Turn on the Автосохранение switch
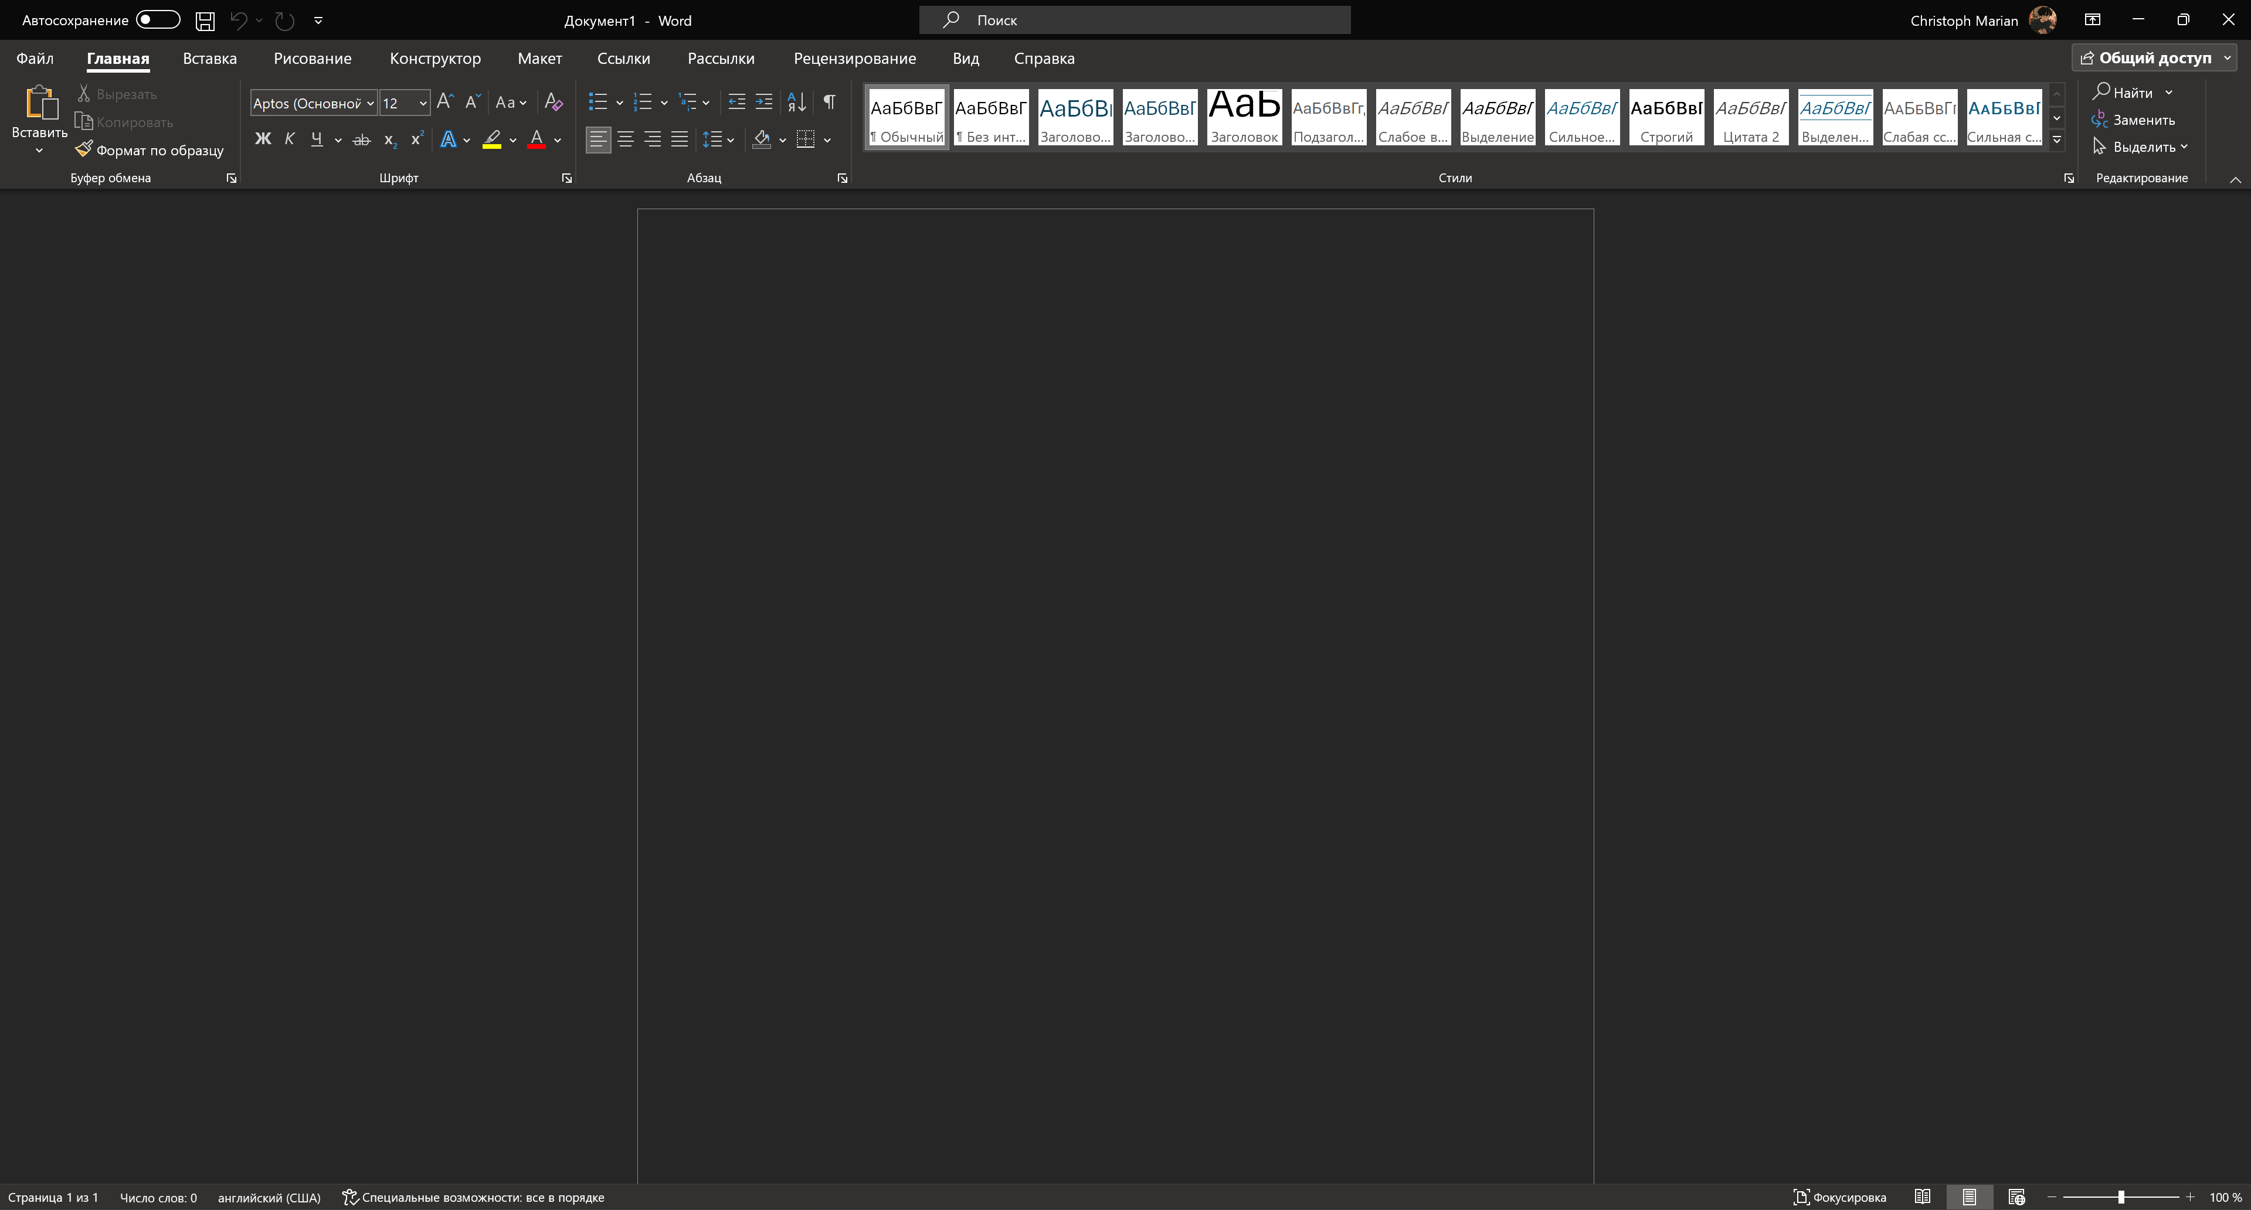The height and width of the screenshot is (1210, 2251). tap(158, 20)
